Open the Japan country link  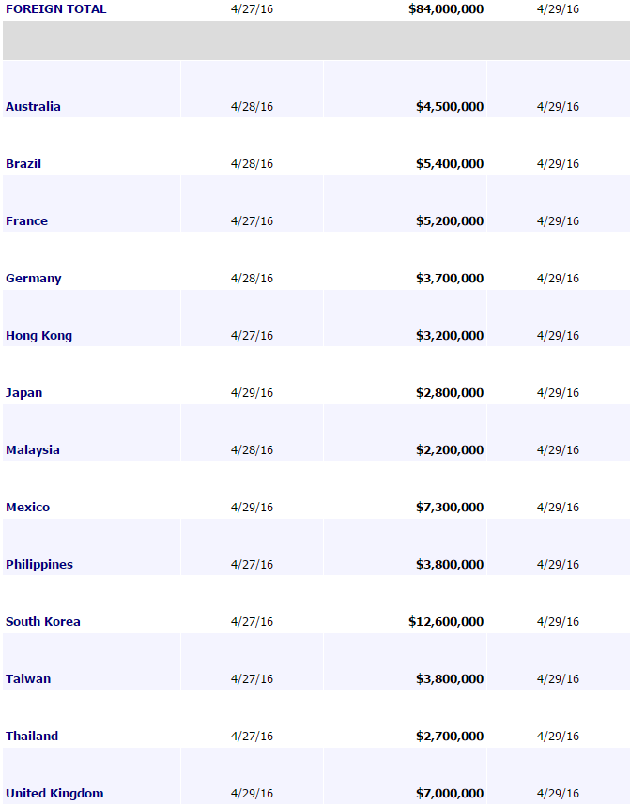click(23, 393)
